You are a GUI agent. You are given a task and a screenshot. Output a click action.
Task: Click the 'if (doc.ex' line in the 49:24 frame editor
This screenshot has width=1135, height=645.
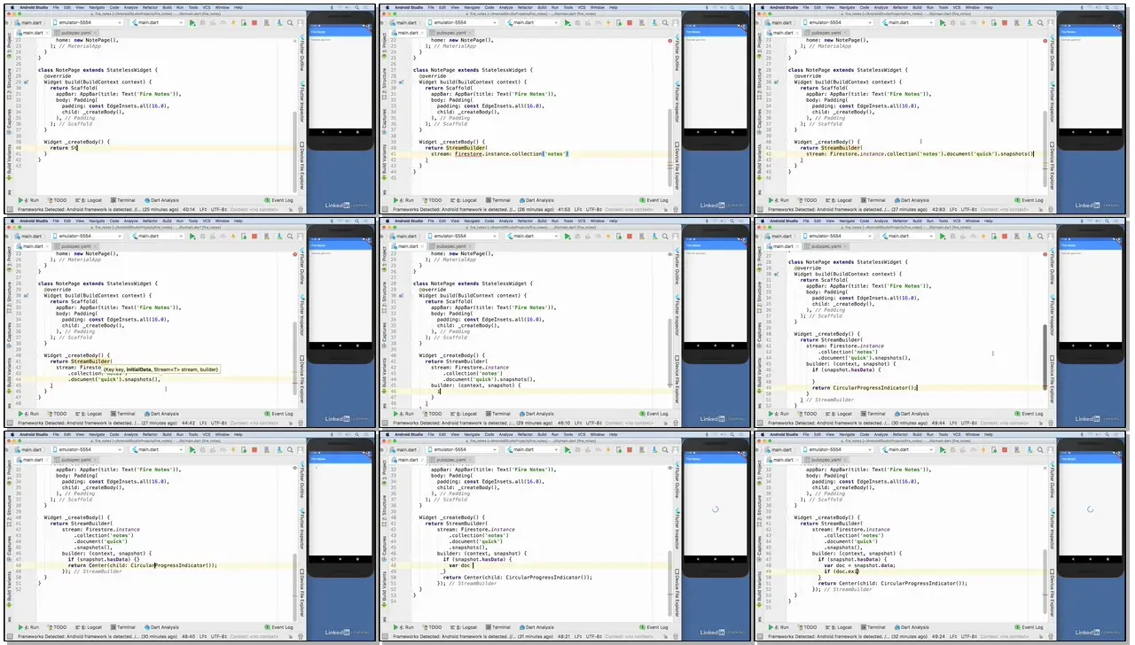click(x=841, y=571)
